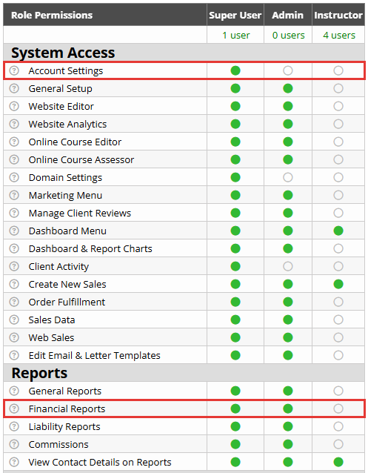Toggle Marketing Menu for the Admin role
This screenshot has height=473, width=368.
click(288, 195)
